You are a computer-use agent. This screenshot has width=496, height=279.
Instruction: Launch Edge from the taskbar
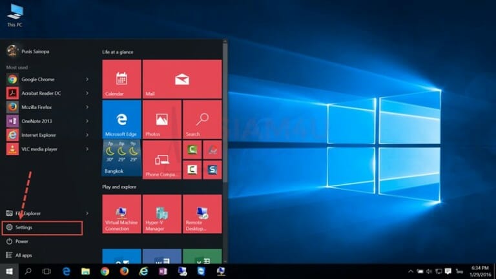(67, 271)
